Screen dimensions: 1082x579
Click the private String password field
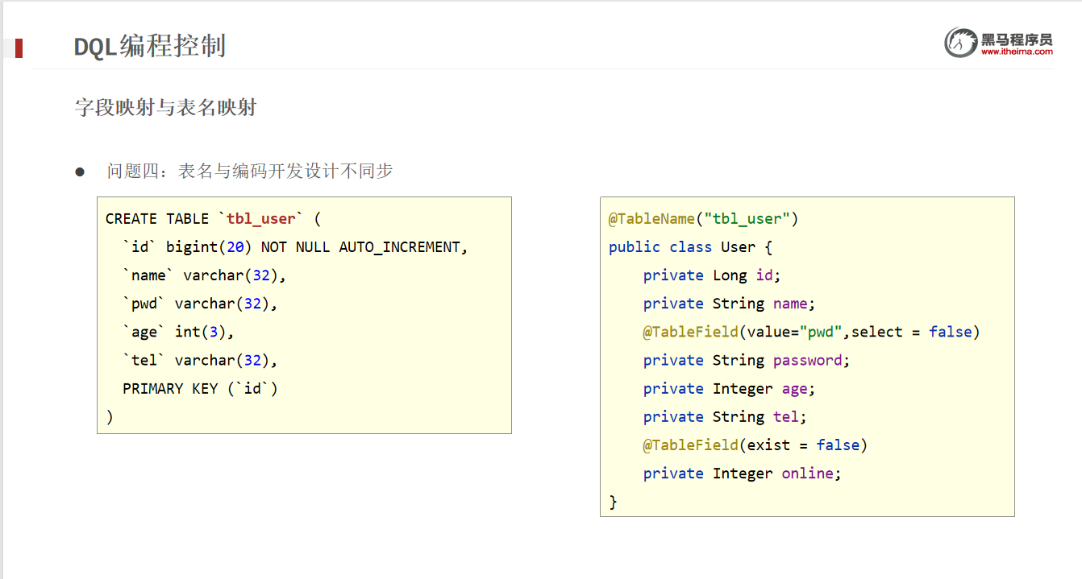point(747,360)
